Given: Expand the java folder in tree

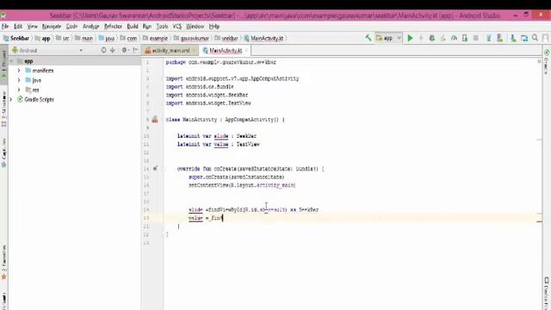Looking at the screenshot, I should [x=19, y=80].
